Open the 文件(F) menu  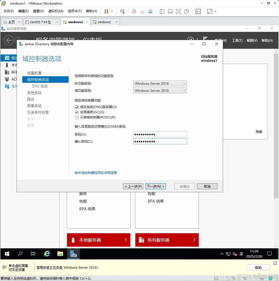click(9, 11)
